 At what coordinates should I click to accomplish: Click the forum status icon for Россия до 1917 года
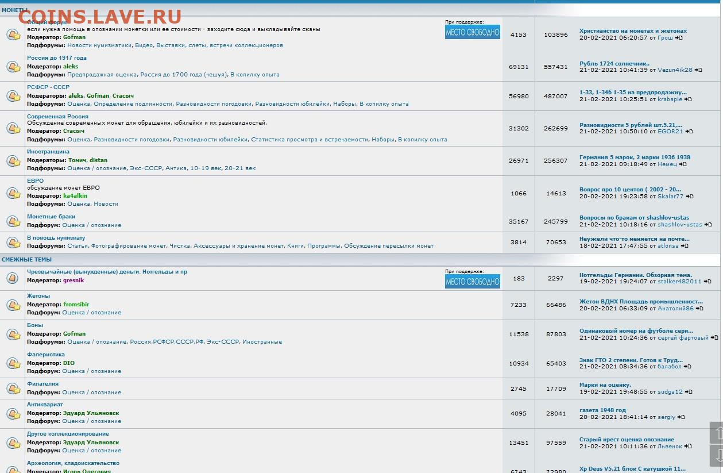13,67
